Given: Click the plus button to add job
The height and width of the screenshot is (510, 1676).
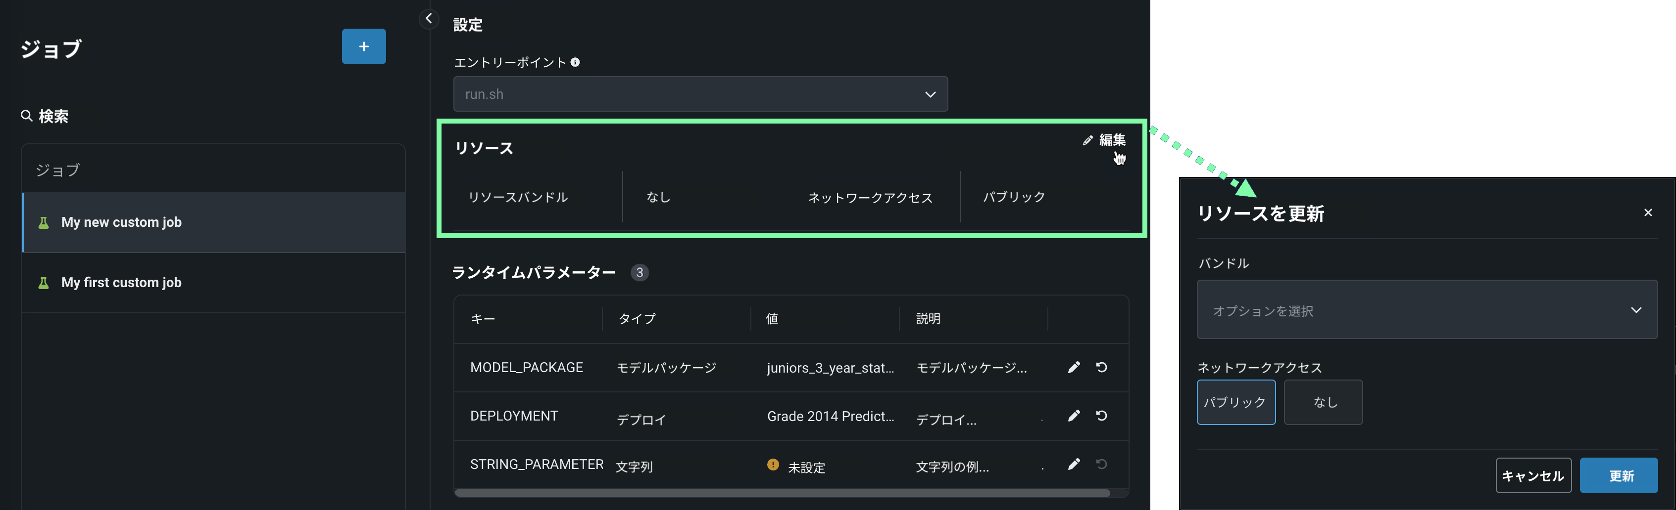Looking at the screenshot, I should (x=364, y=47).
